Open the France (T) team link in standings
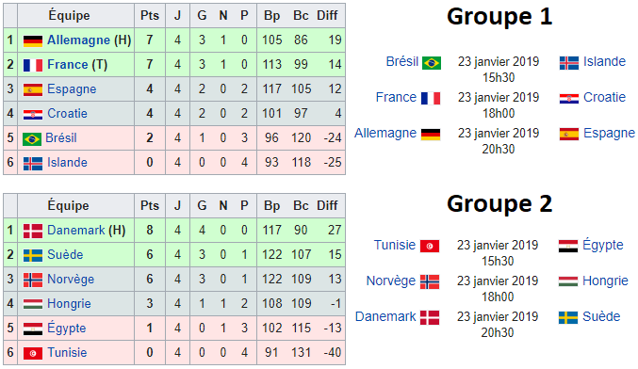The image size is (638, 369). click(68, 64)
